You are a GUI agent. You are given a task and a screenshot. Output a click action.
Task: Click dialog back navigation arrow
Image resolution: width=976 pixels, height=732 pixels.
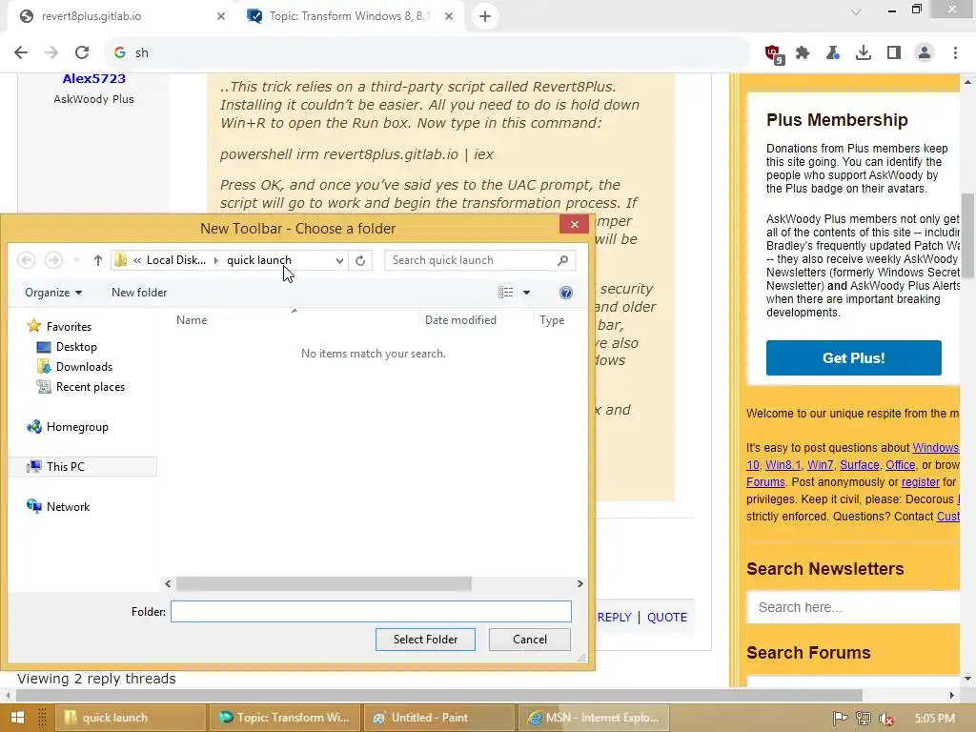tap(26, 260)
